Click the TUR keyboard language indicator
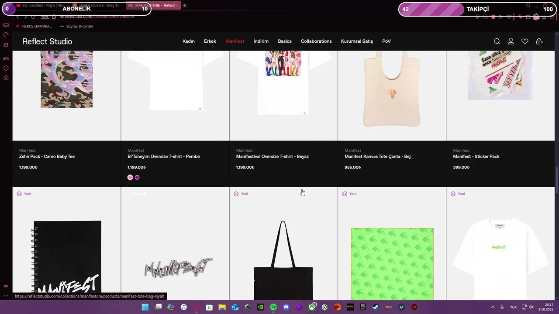 [514, 307]
